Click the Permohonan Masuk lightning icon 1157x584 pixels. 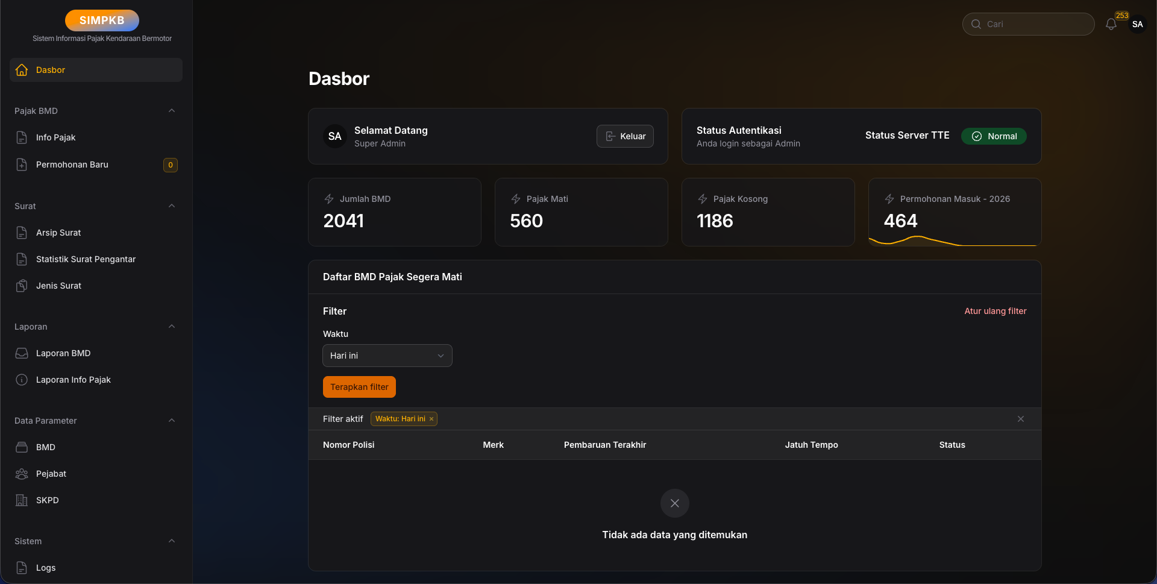(889, 199)
